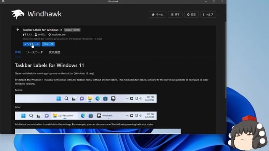Click the person icon beside m417z
This screenshot has height=151, width=269.
tap(36, 34)
